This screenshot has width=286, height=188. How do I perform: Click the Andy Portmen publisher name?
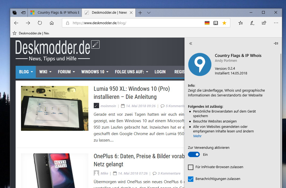point(226,60)
